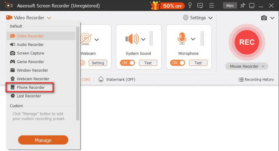Click the Default section header text
The width and height of the screenshot is (279, 151).
click(x=16, y=26)
